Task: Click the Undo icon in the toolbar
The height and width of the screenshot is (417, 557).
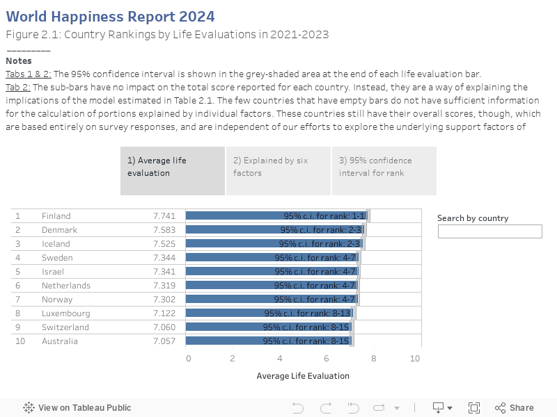Action: [298, 408]
